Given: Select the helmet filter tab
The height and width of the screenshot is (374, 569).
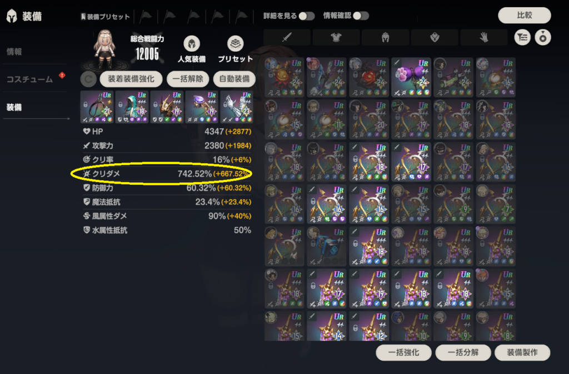Looking at the screenshot, I should click(x=386, y=37).
